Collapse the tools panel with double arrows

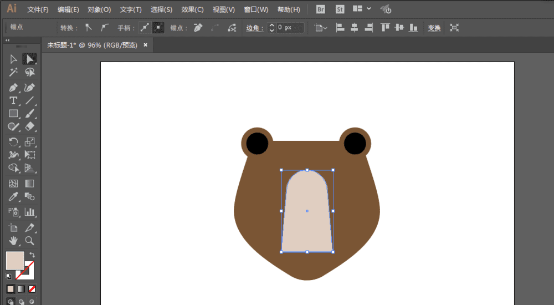pos(8,40)
